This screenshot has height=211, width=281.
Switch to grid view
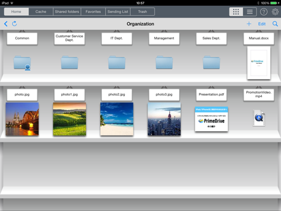tap(236, 12)
